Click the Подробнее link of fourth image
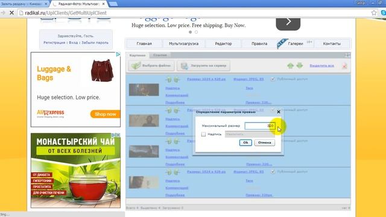 click(175, 195)
